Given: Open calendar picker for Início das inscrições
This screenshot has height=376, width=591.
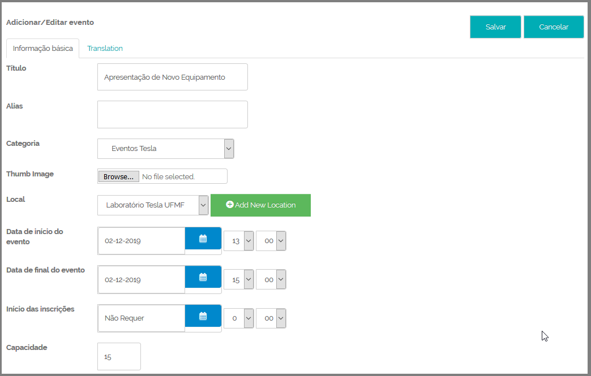Looking at the screenshot, I should coord(203,316).
